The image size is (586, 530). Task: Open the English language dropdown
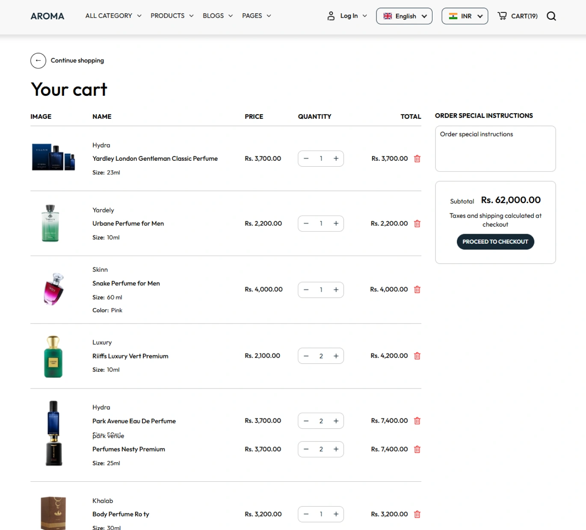[404, 16]
